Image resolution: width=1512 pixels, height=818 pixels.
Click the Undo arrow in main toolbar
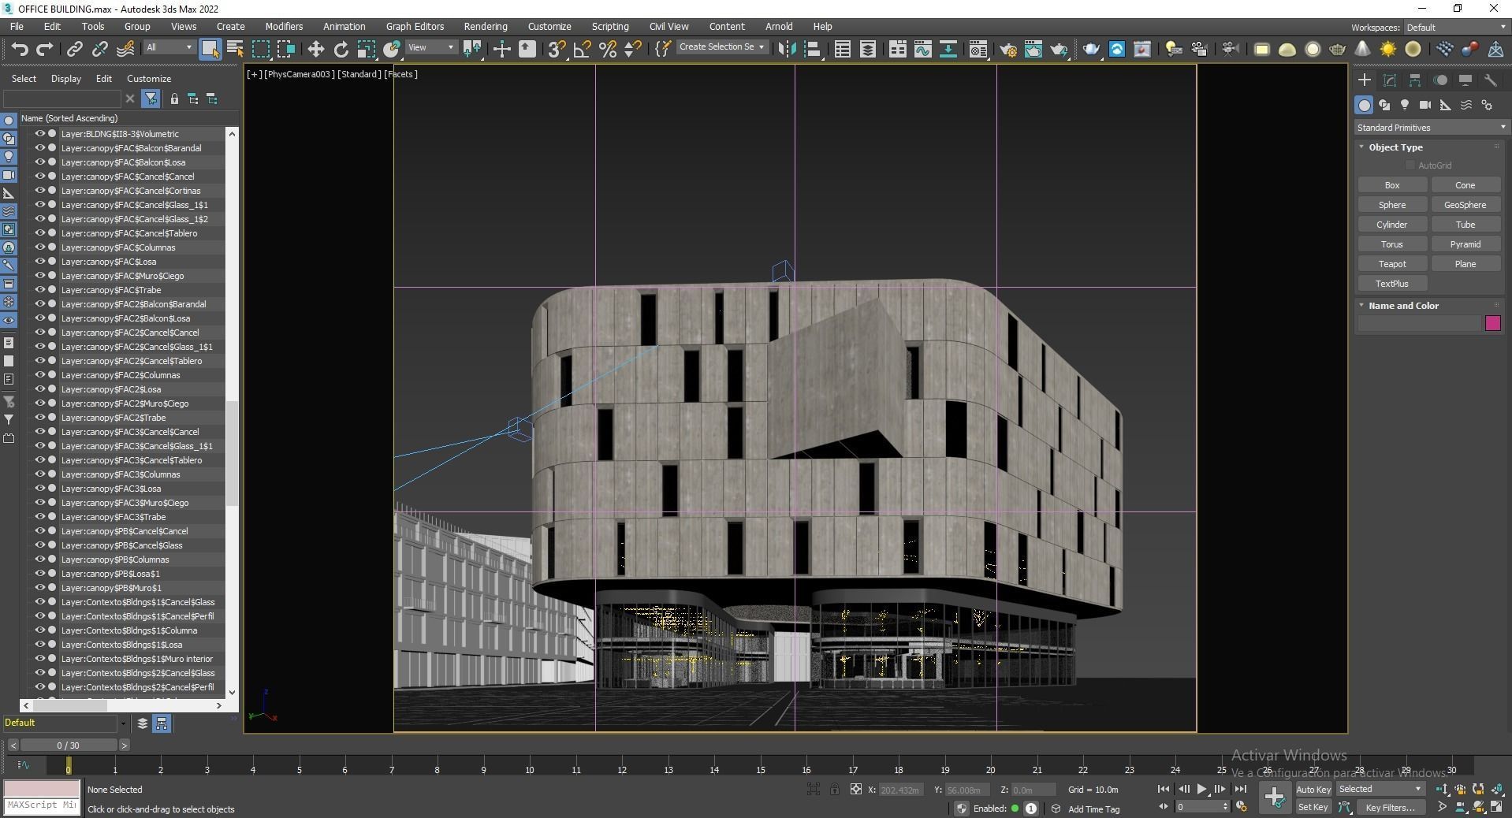point(20,49)
